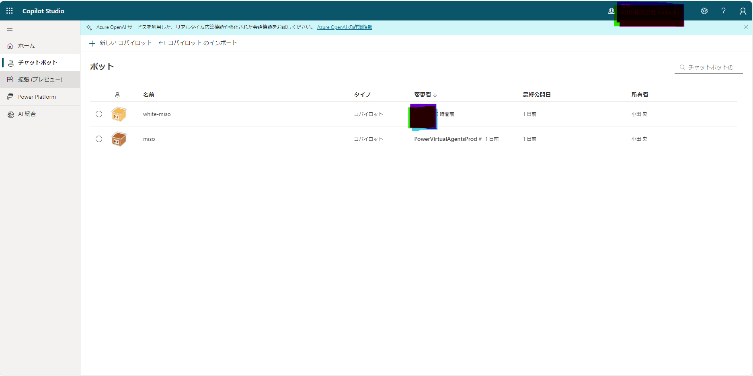The height and width of the screenshot is (376, 753).
Task: Click 1 日前 publish date in white-miso row
Action: (x=529, y=114)
